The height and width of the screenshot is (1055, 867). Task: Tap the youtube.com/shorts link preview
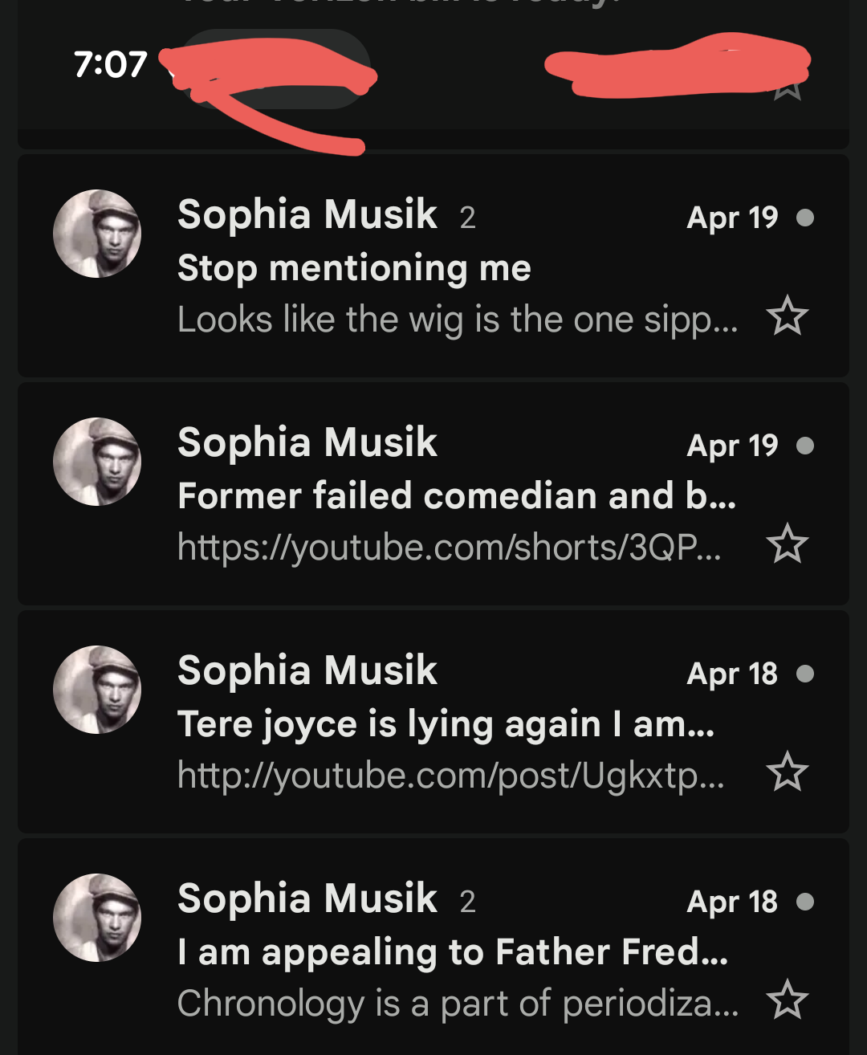click(x=449, y=547)
